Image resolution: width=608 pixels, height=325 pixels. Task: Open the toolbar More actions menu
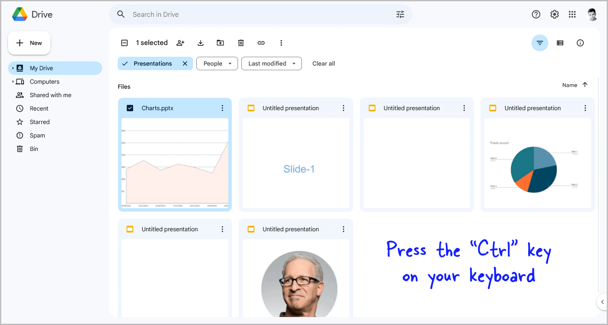pos(281,42)
